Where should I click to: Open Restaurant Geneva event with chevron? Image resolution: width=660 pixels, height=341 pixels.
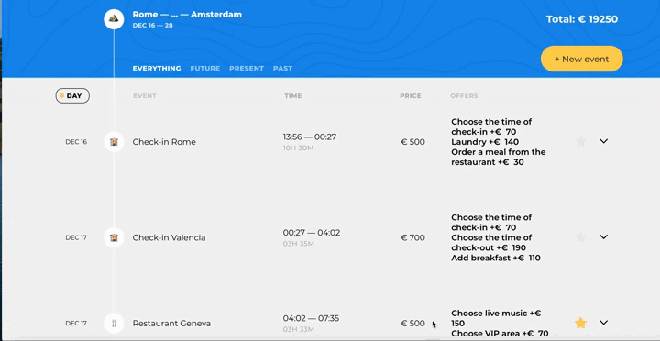pos(603,323)
